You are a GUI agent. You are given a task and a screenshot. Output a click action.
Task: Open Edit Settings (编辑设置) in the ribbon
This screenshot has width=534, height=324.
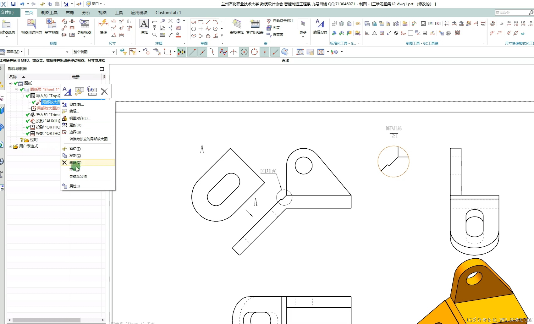coord(320,27)
